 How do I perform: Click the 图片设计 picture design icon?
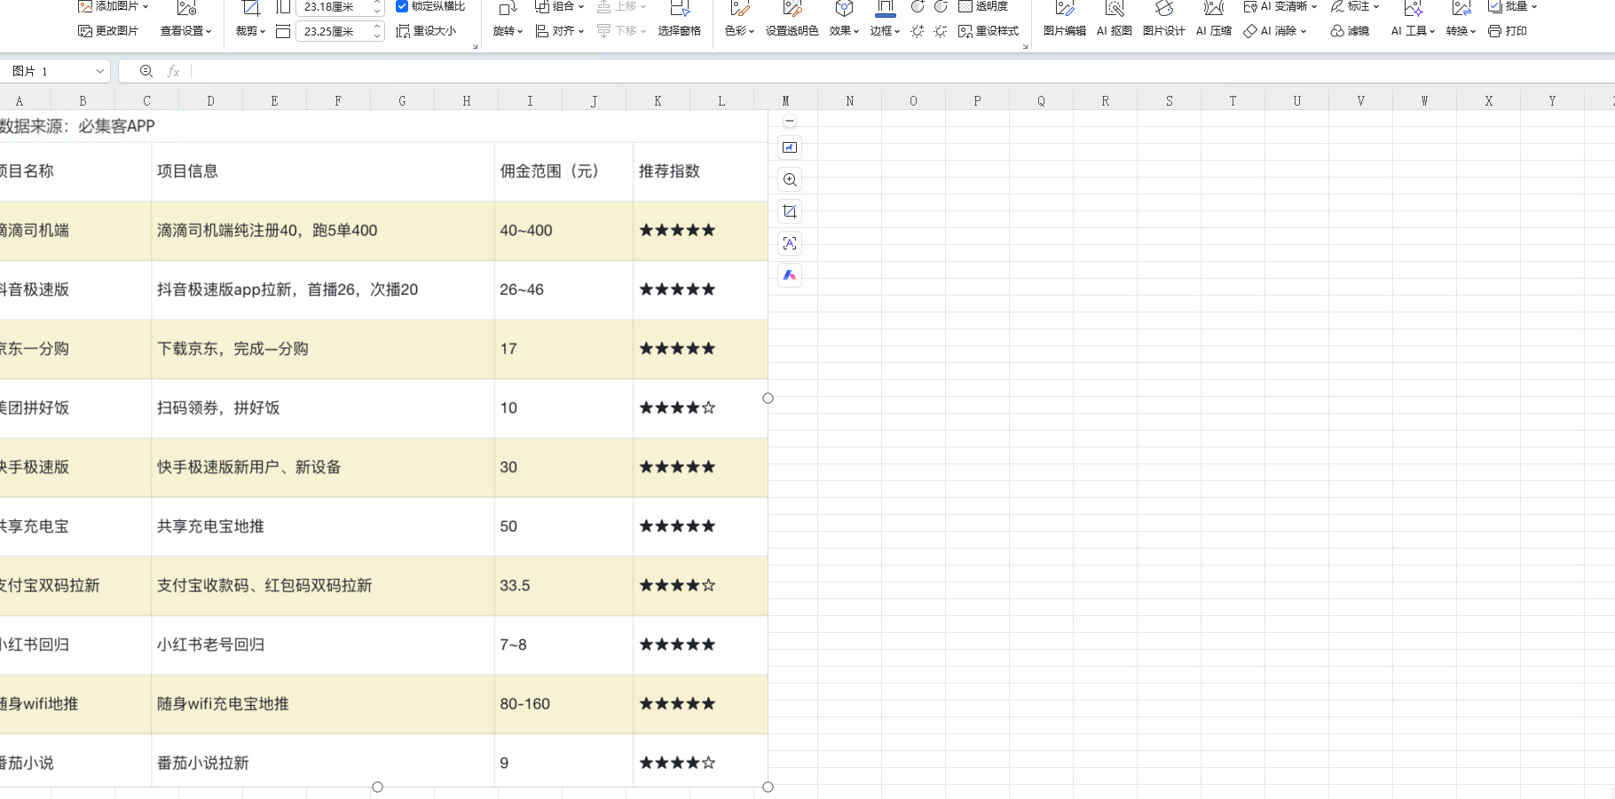click(x=1163, y=18)
